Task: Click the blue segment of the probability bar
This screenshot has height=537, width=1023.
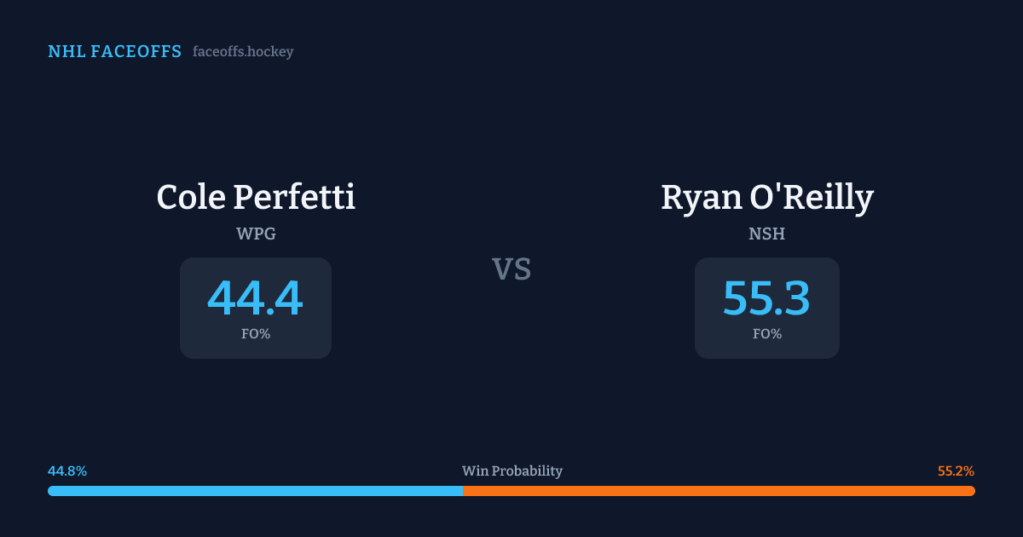Action: click(256, 491)
